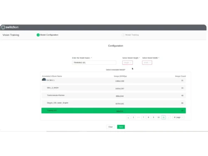This screenshot has width=208, height=156.
Task: Click the image count in TestAnnotate-Premier row
Action: (x=182, y=96)
